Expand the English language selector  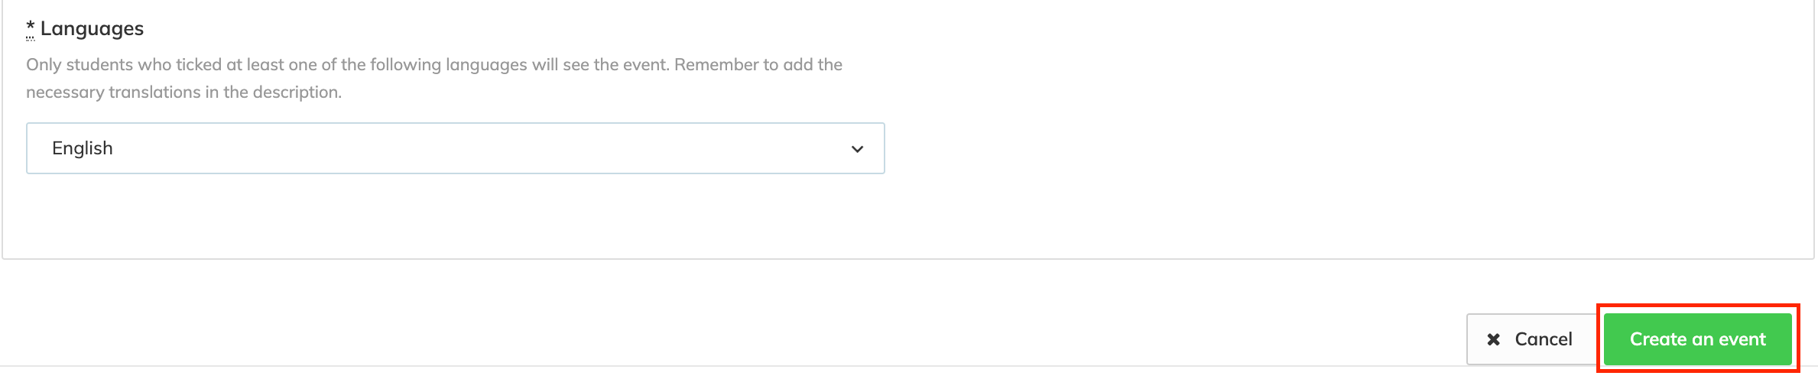point(456,148)
